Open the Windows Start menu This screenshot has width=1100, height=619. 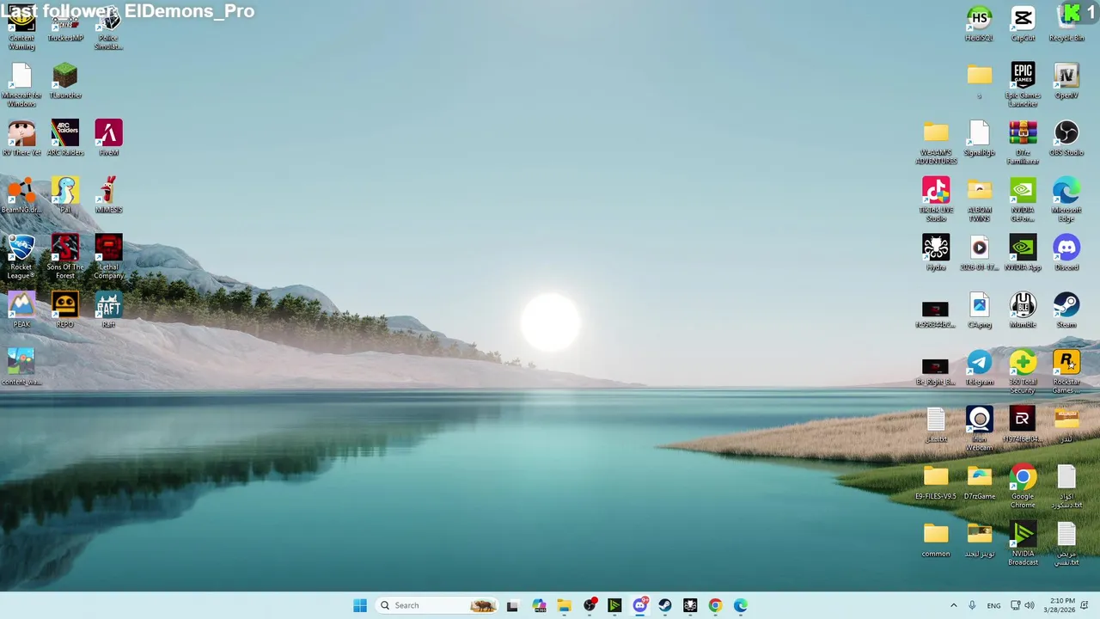[360, 605]
